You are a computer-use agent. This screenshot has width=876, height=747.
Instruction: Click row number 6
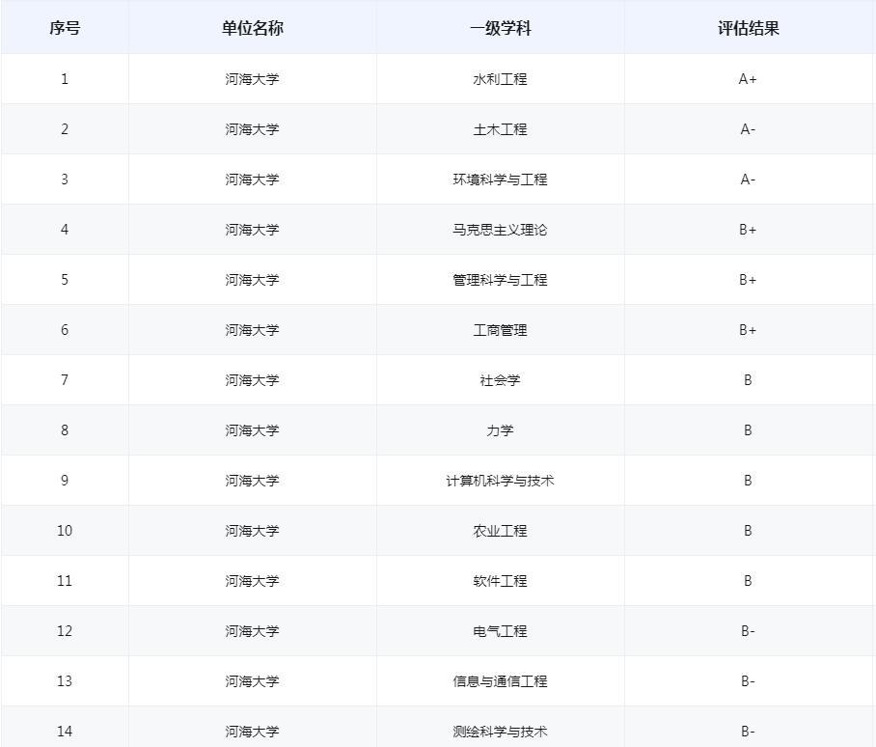(x=65, y=330)
